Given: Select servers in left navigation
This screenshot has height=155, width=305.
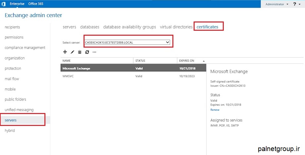Looking at the screenshot, I should pos(11,120).
